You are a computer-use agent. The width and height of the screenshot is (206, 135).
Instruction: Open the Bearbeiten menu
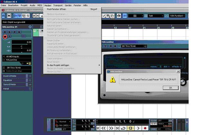pyautogui.click(x=13, y=5)
